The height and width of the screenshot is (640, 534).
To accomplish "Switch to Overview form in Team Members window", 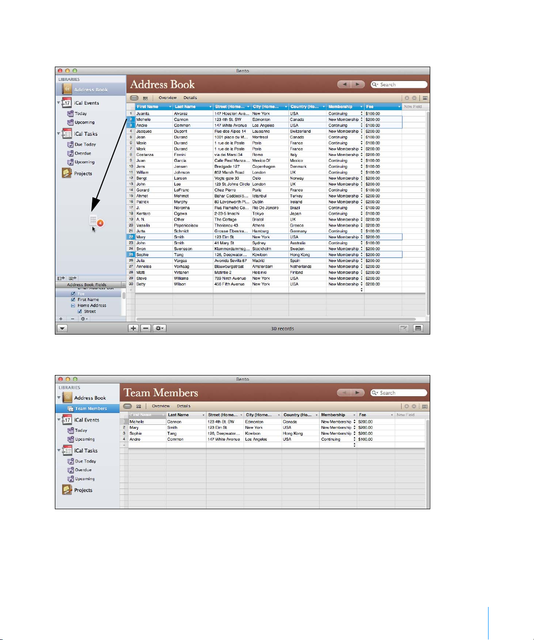I will point(161,406).
